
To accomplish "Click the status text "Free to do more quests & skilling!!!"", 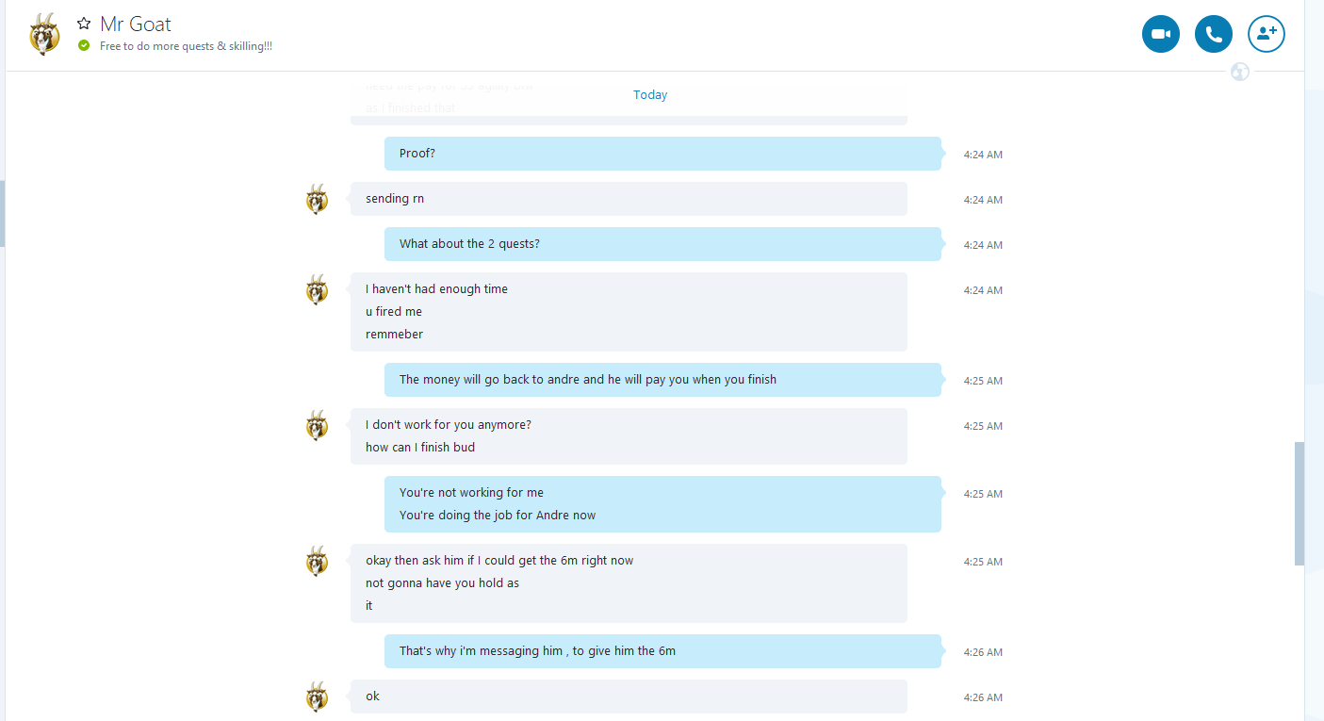I will (186, 46).
